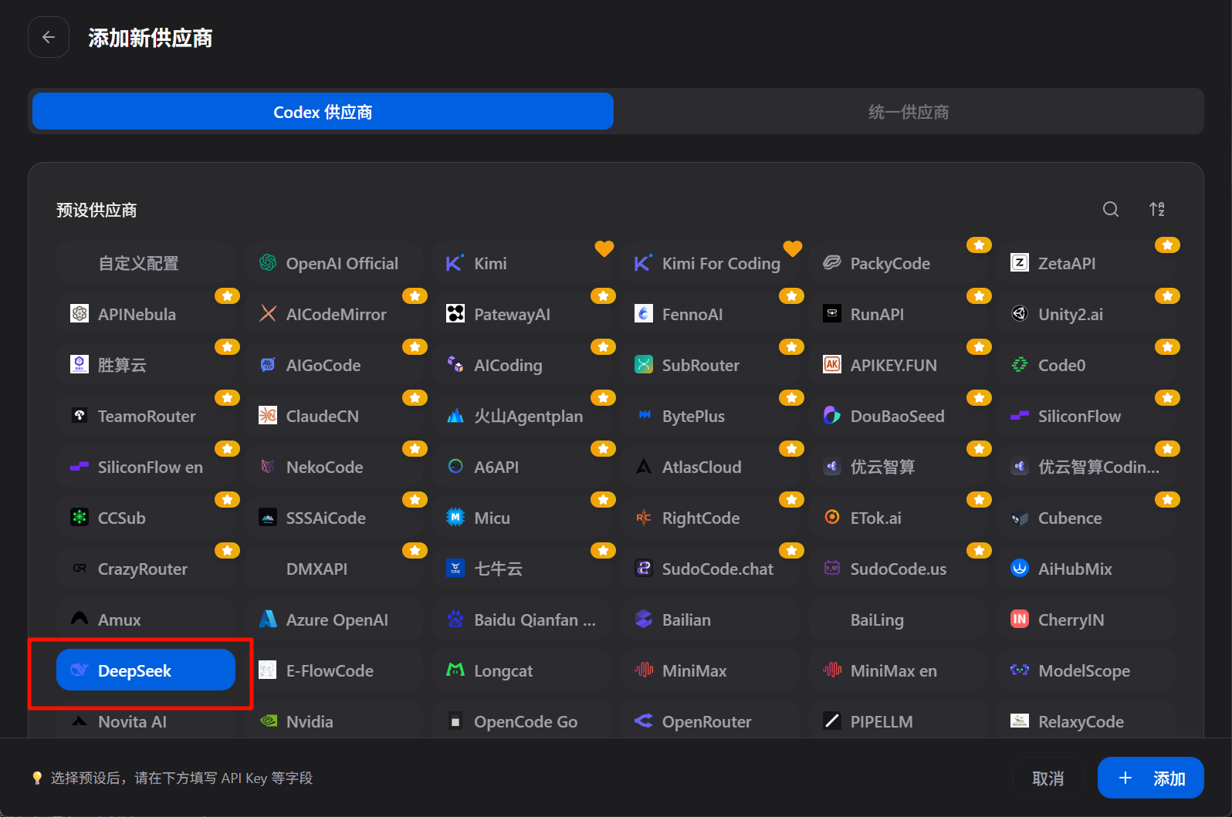
Task: Choose the 优云智算 provider
Action: [899, 468]
